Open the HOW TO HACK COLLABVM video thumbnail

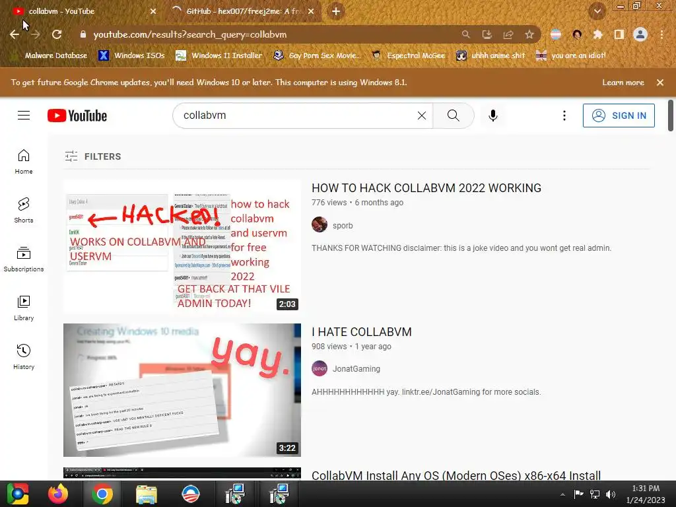click(182, 246)
